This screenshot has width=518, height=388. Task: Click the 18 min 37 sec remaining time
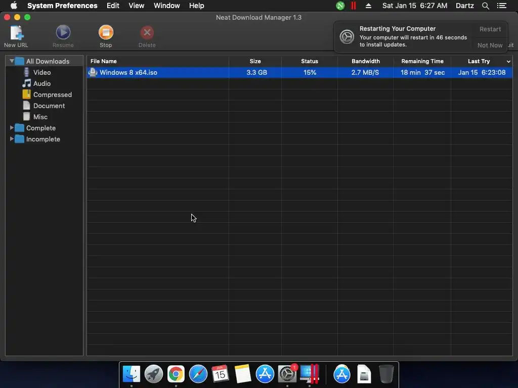(x=422, y=72)
